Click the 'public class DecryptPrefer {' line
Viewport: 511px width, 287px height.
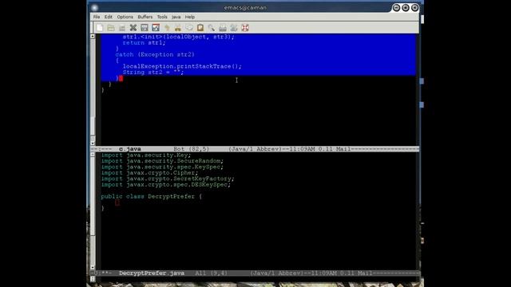coord(151,197)
